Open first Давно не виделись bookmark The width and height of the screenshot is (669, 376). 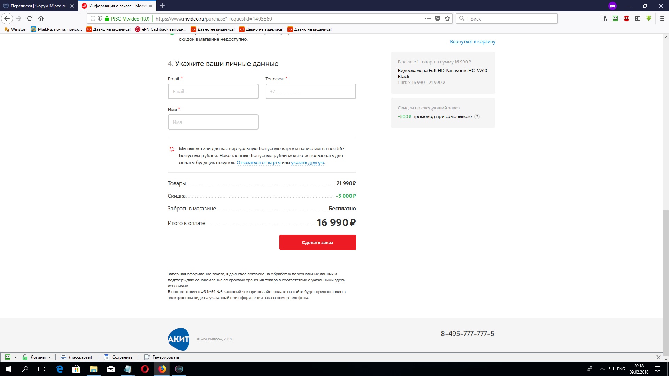click(108, 29)
